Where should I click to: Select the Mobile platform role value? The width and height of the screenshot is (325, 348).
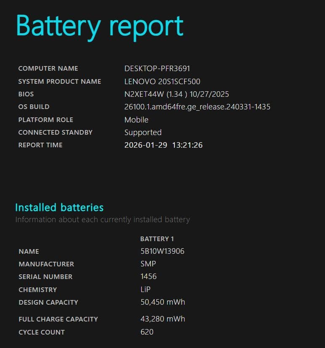136,120
